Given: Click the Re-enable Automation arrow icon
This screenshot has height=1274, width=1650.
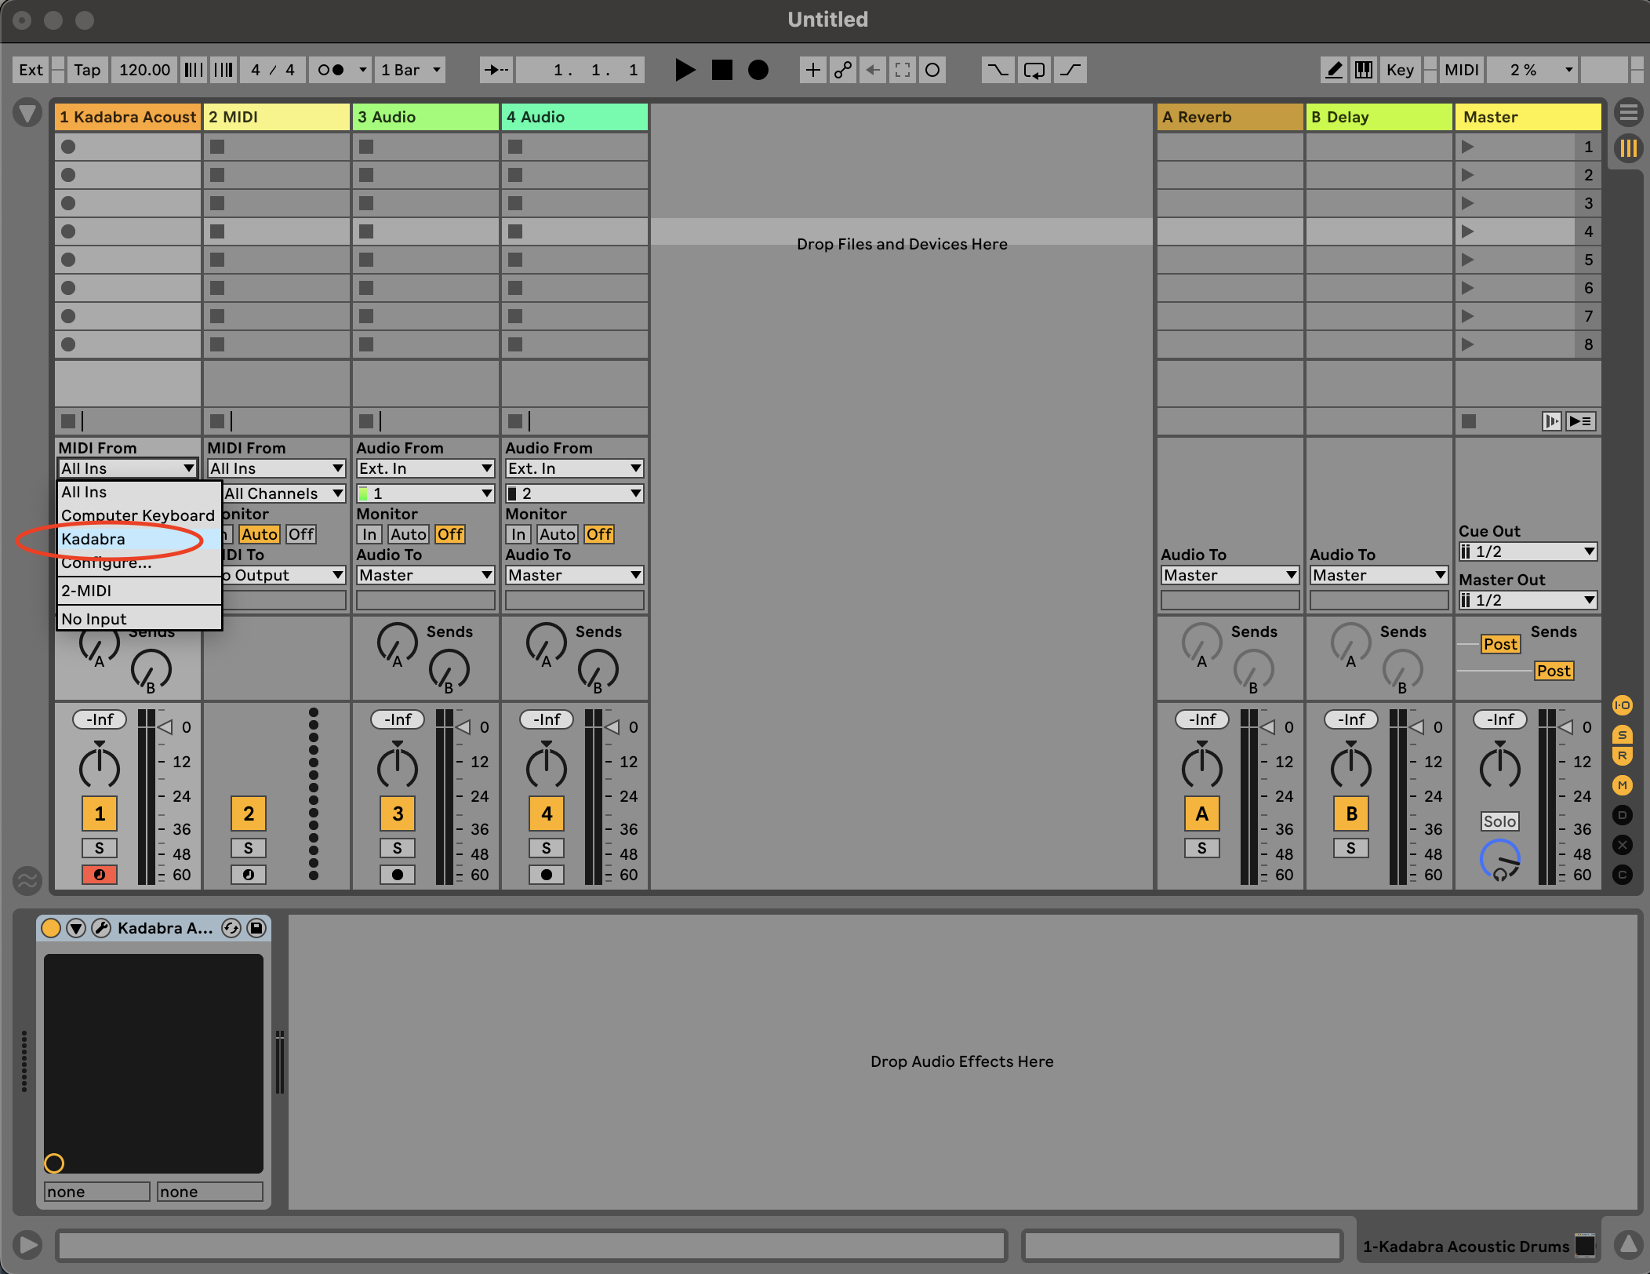Looking at the screenshot, I should pos(873,70).
